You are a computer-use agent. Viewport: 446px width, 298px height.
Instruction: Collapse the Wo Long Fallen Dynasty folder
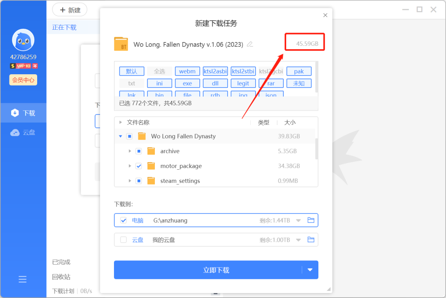[121, 136]
